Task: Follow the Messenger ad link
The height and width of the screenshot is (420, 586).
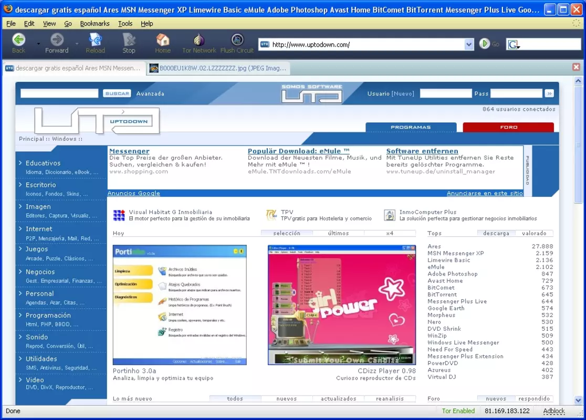Action: pos(129,151)
